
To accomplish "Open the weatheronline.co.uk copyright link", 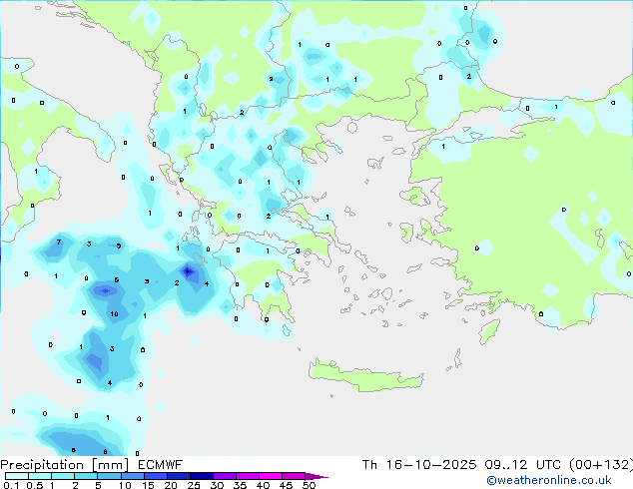I will tap(549, 480).
